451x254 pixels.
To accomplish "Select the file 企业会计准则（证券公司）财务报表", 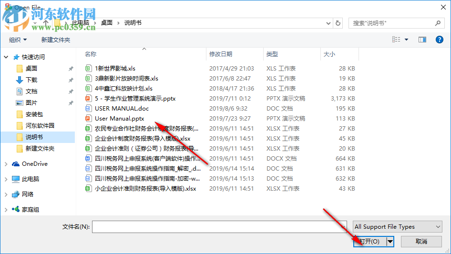I will point(146,149).
